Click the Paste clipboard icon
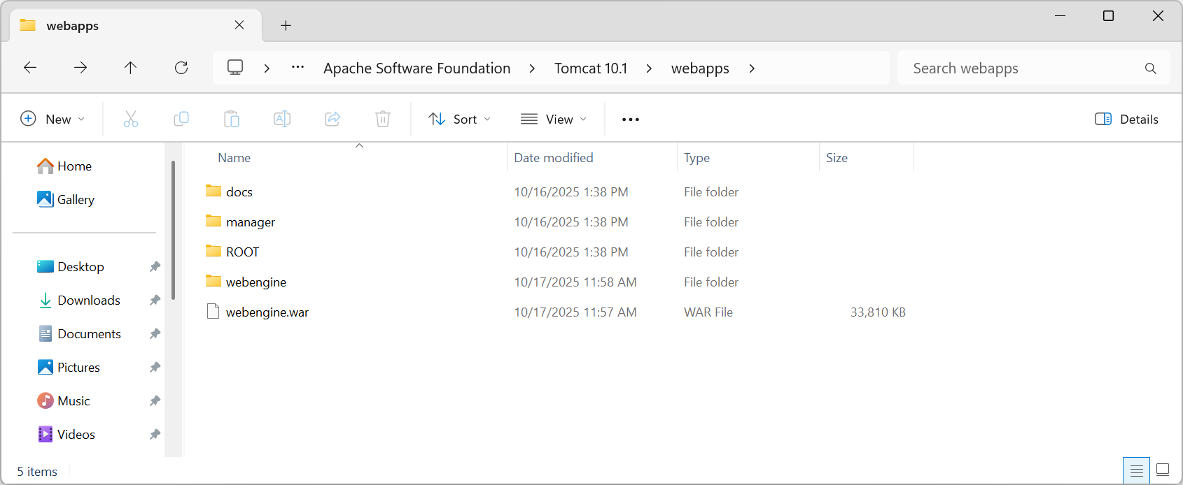1183x485 pixels. pyautogui.click(x=232, y=119)
